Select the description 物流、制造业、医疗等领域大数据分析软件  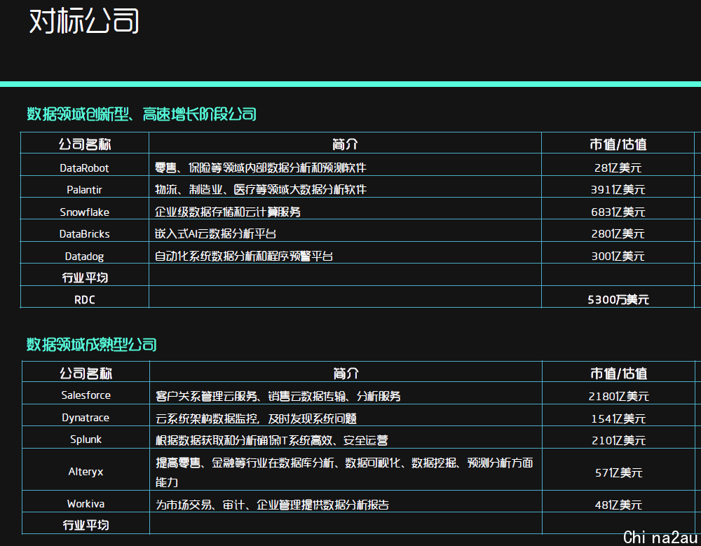tap(260, 190)
